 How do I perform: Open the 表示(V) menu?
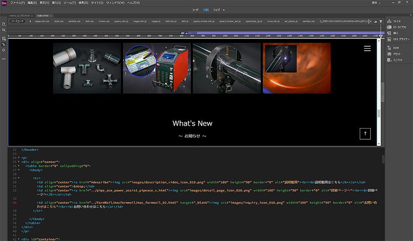pyautogui.click(x=44, y=2)
